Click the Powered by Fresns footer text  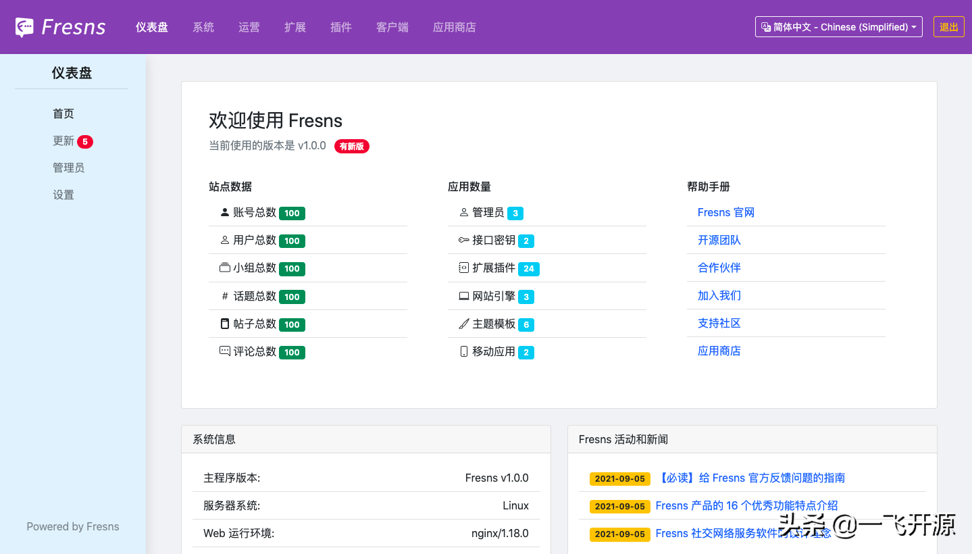73,526
